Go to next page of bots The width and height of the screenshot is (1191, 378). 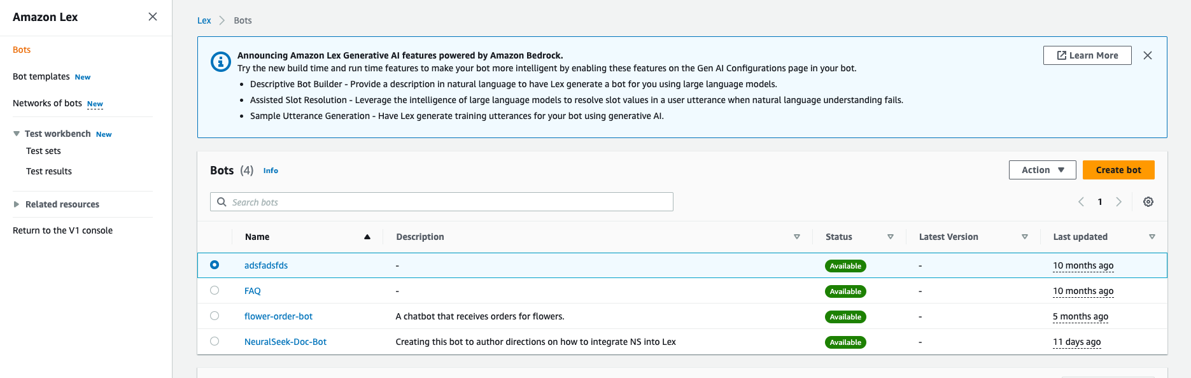point(1118,202)
